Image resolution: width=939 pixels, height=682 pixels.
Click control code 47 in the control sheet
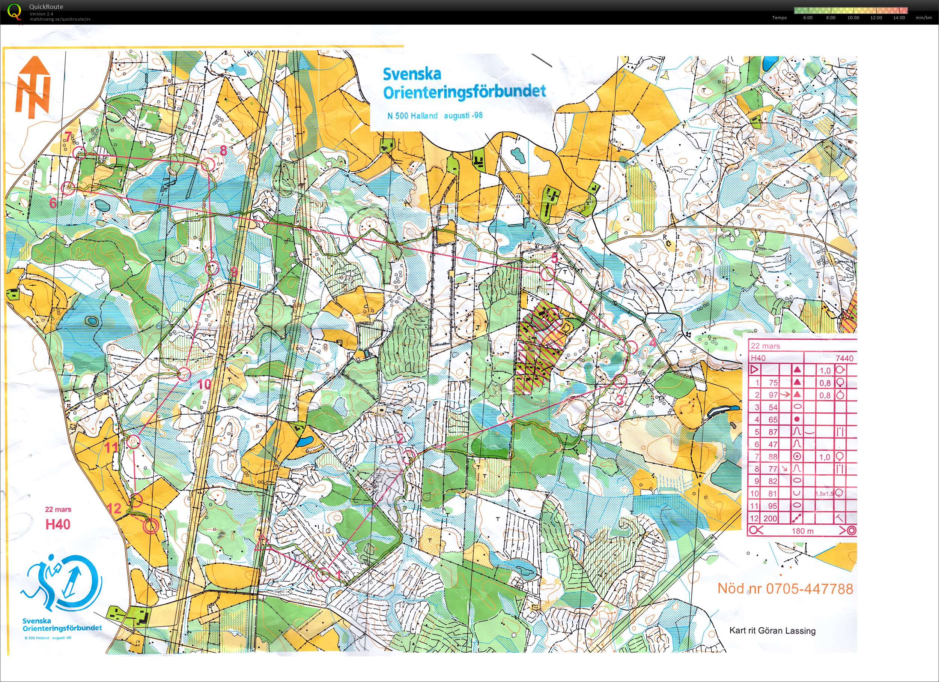[x=773, y=445]
